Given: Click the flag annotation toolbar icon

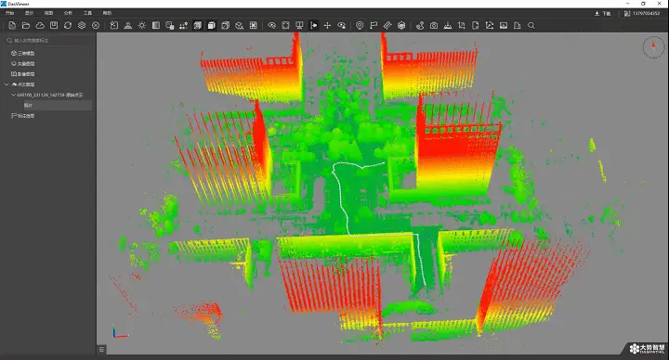Looking at the screenshot, I should tap(374, 26).
